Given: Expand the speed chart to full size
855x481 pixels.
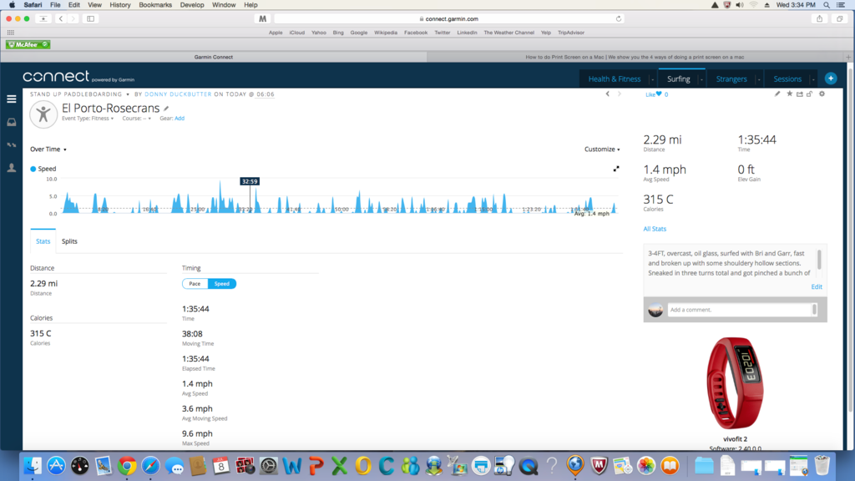Looking at the screenshot, I should [616, 169].
